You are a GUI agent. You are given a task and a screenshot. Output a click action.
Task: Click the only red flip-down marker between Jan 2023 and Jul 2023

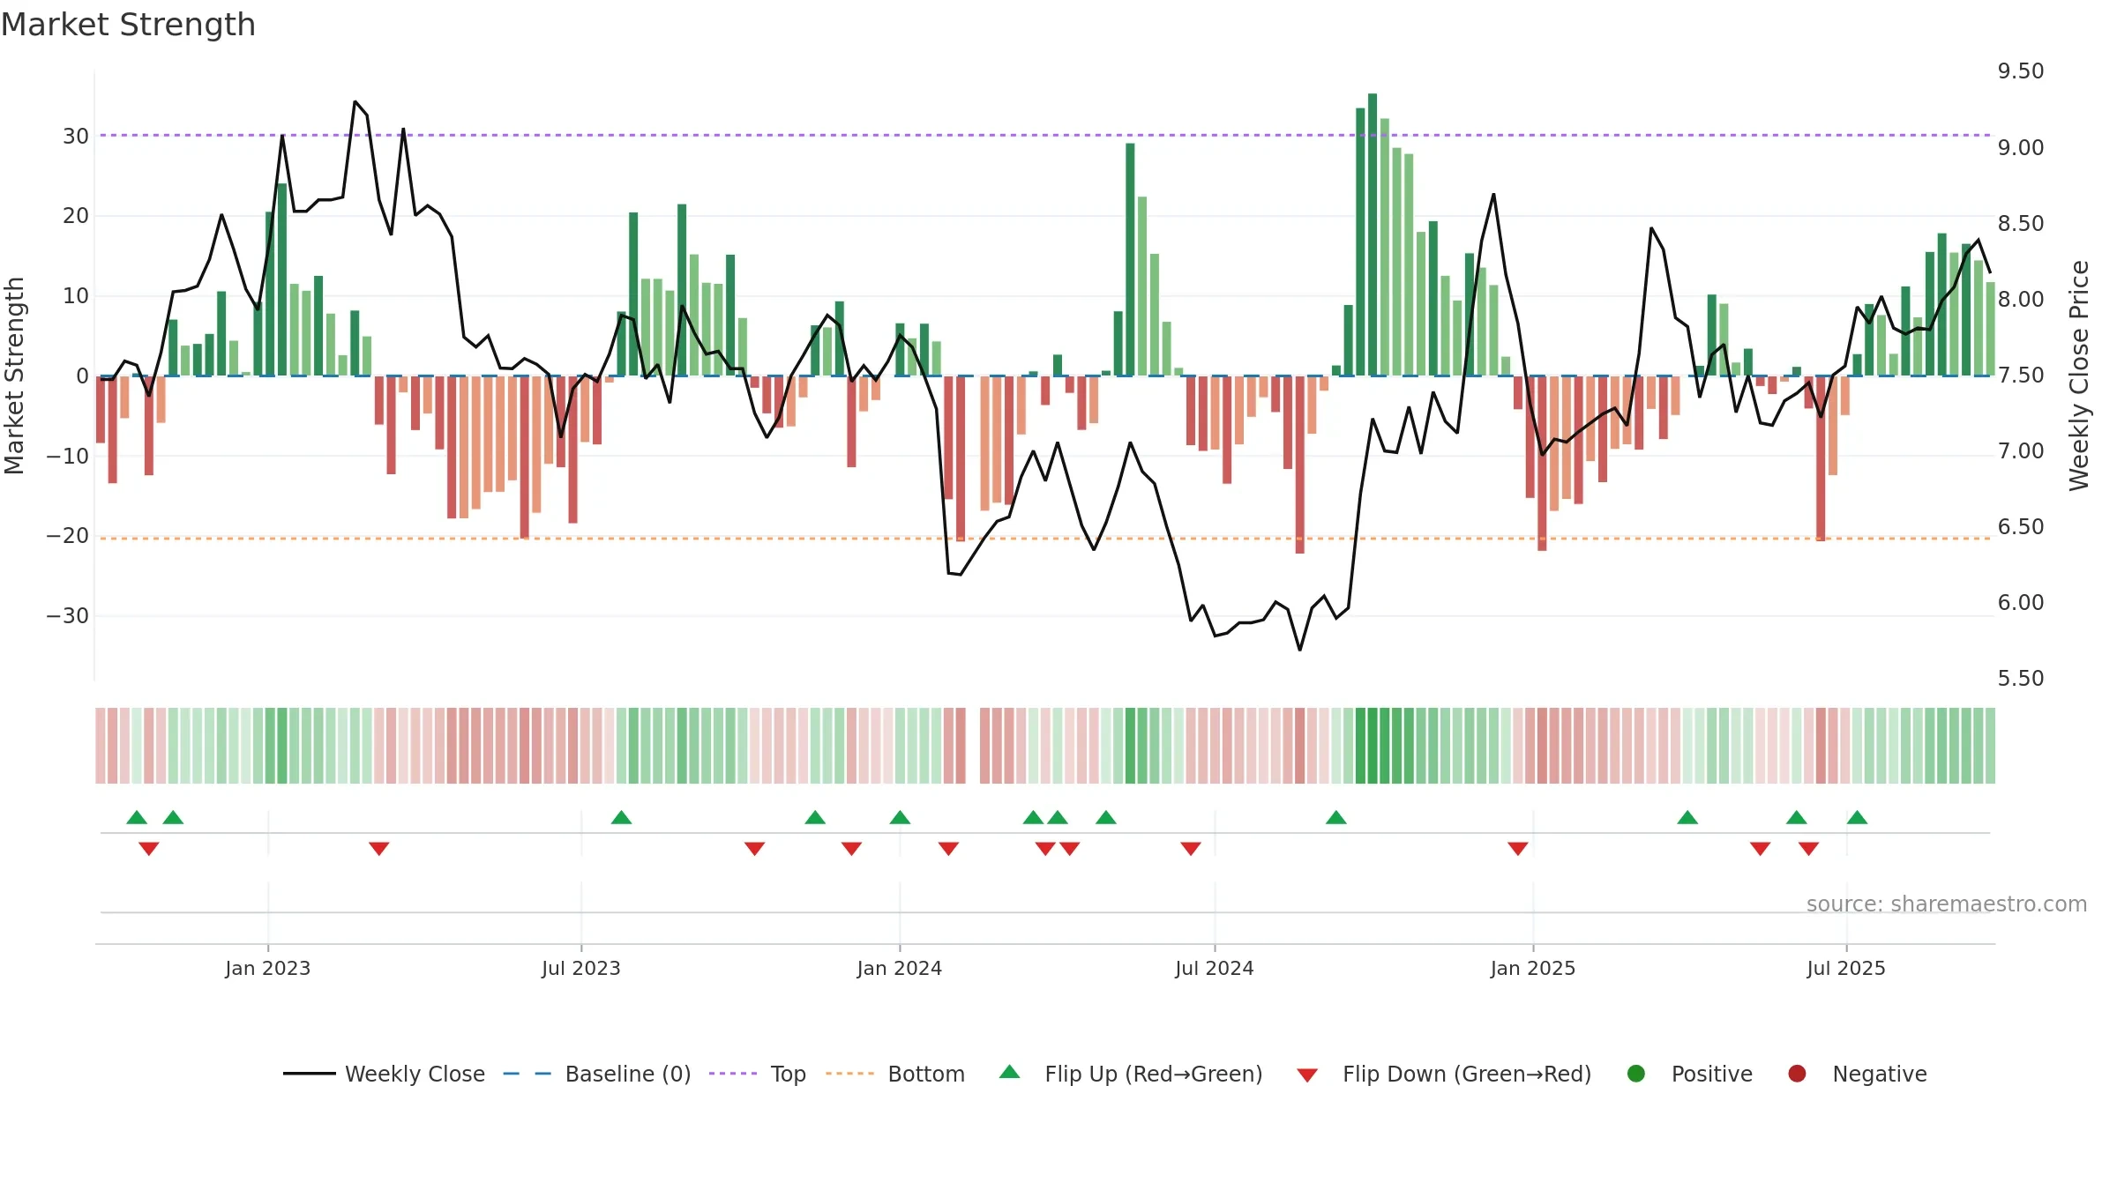(x=379, y=848)
